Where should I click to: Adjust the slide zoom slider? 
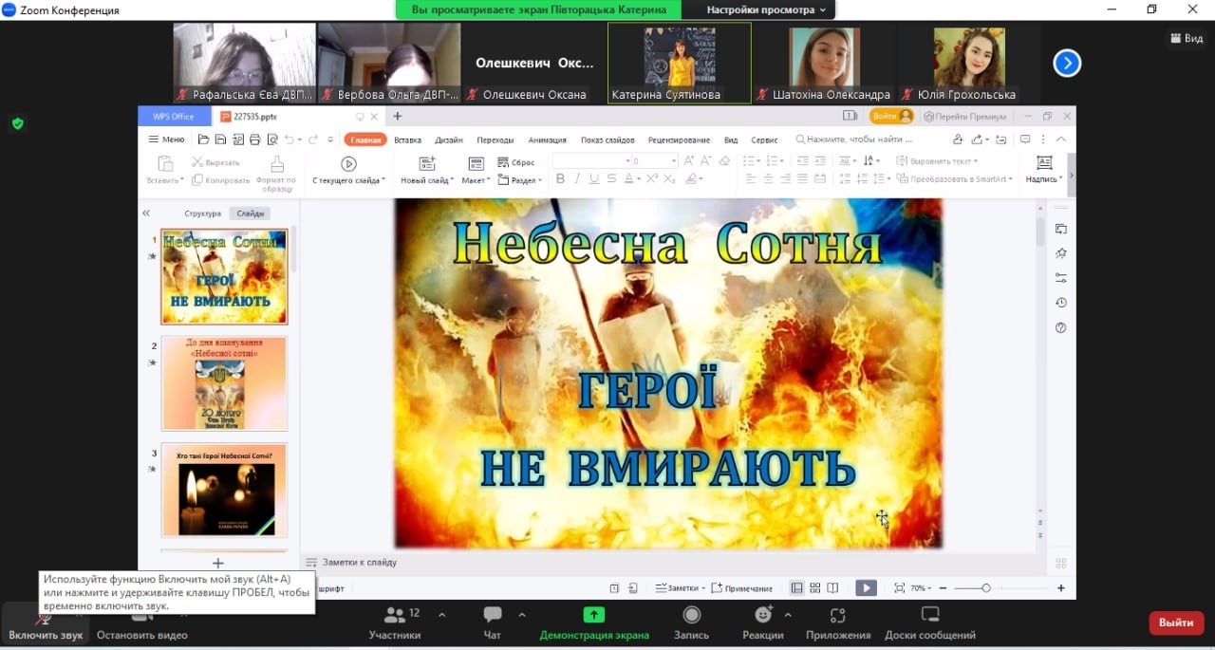(x=986, y=588)
